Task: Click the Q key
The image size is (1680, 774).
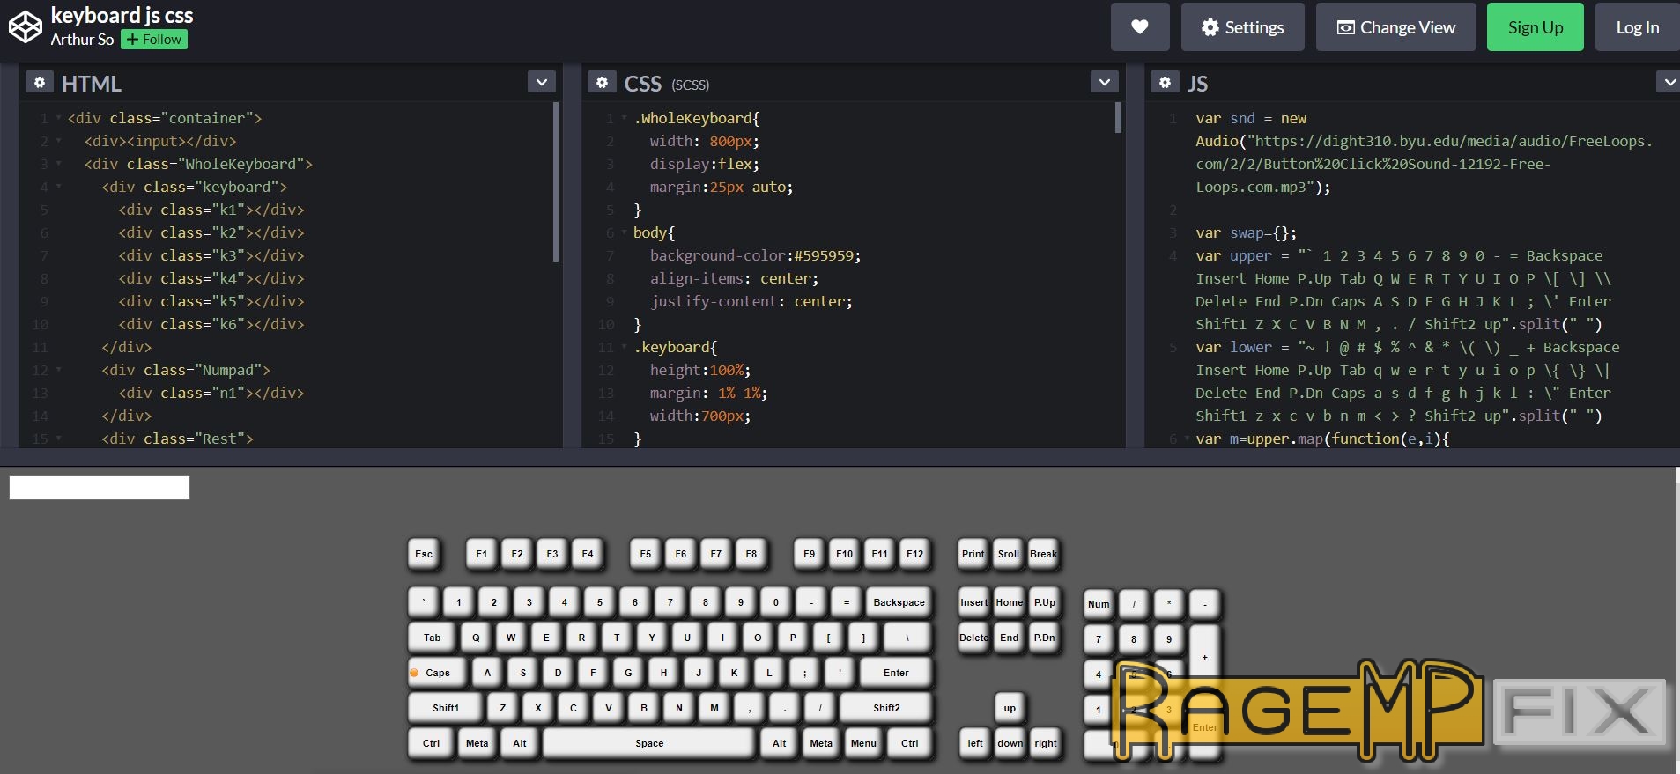Action: click(476, 638)
